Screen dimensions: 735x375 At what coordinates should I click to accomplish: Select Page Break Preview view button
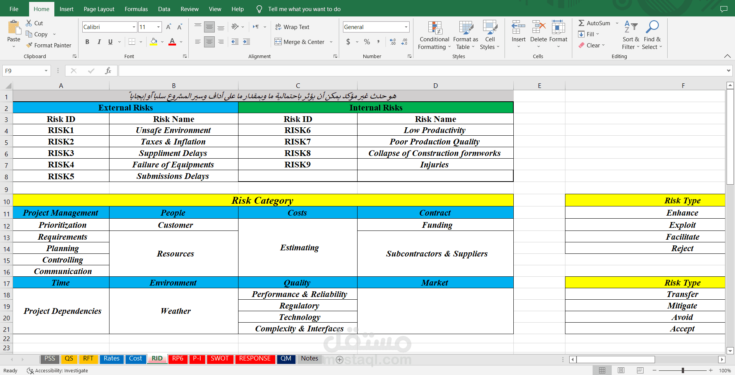(640, 370)
